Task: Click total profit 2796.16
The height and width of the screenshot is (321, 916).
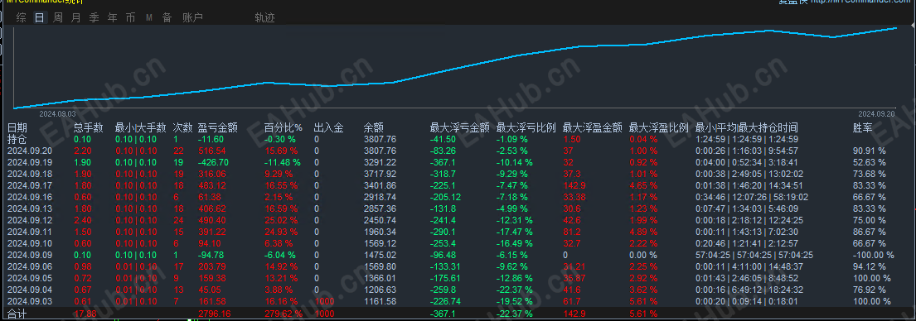Action: pyautogui.click(x=215, y=314)
